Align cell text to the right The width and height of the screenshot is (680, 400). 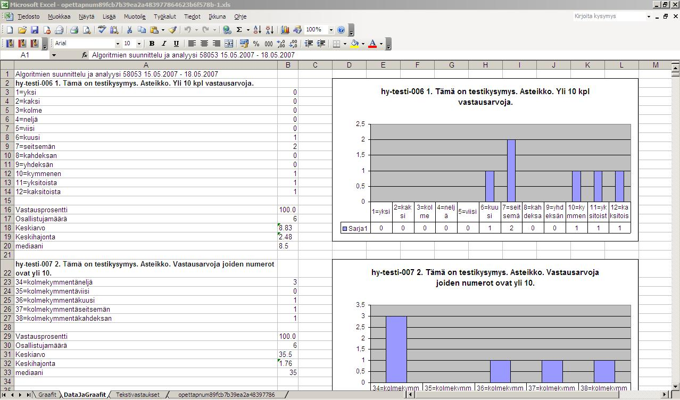(x=216, y=44)
